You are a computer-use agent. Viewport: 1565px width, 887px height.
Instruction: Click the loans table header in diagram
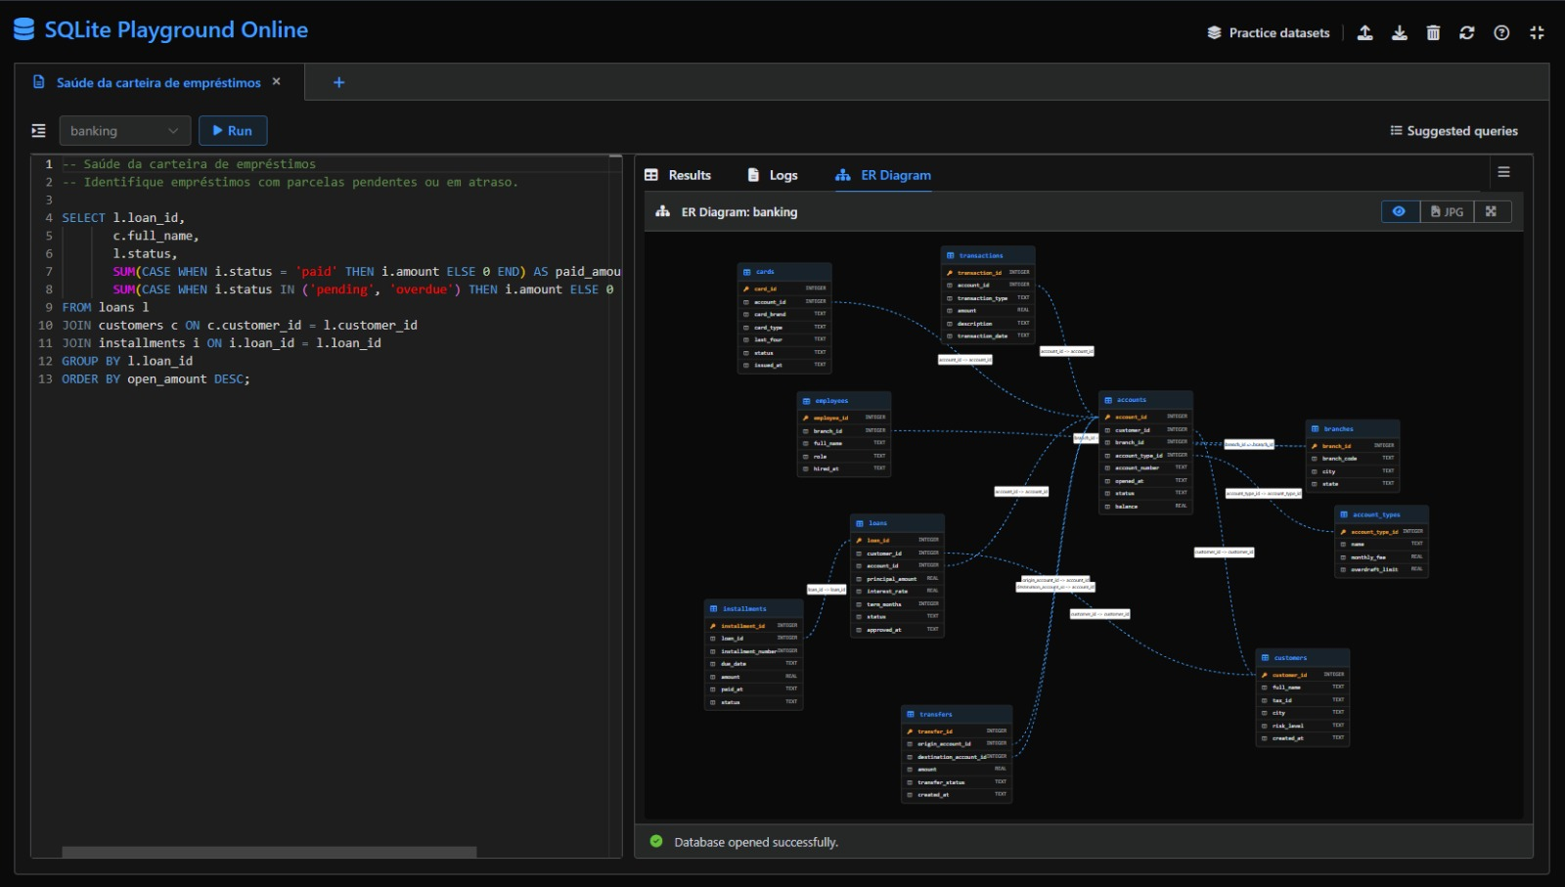(x=897, y=523)
